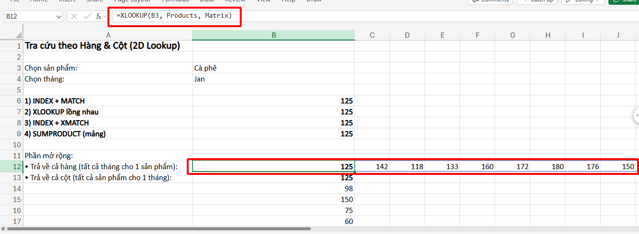The height and width of the screenshot is (234, 639).
Task: Click the title cell 'Tra cứu theo Hàng & Cột'
Action: click(108, 46)
